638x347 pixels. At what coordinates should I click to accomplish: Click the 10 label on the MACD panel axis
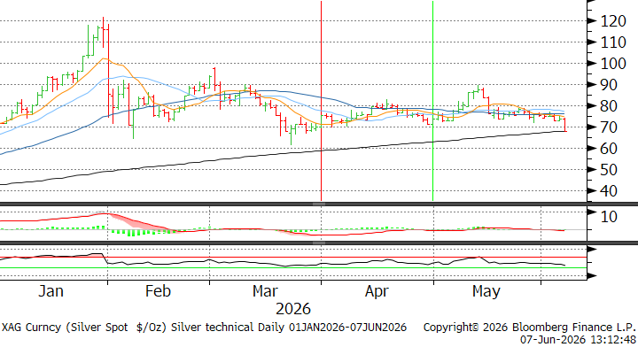pyautogui.click(x=609, y=217)
